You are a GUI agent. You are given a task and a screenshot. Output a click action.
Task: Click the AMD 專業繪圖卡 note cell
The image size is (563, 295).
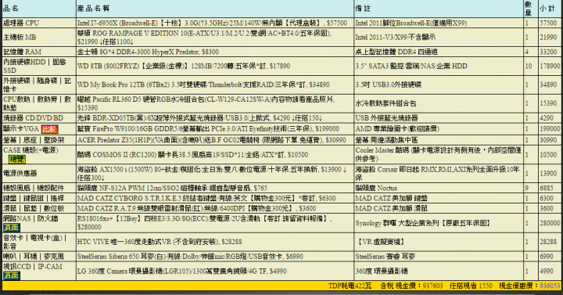(x=438, y=129)
